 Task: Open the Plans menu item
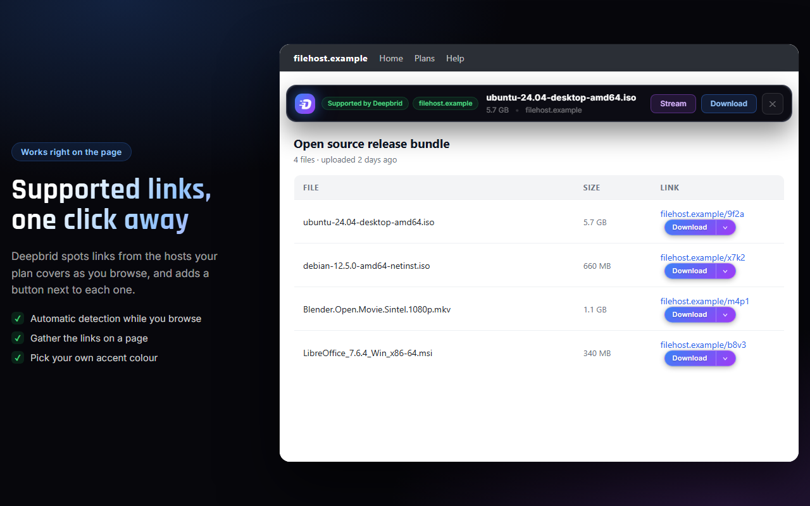(425, 58)
